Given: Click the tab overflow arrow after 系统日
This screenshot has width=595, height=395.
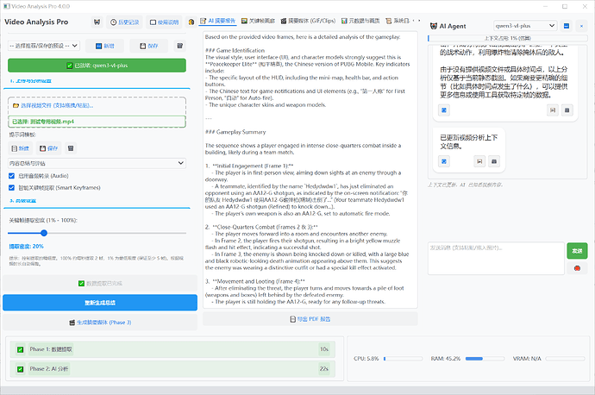Looking at the screenshot, I should click(419, 21).
